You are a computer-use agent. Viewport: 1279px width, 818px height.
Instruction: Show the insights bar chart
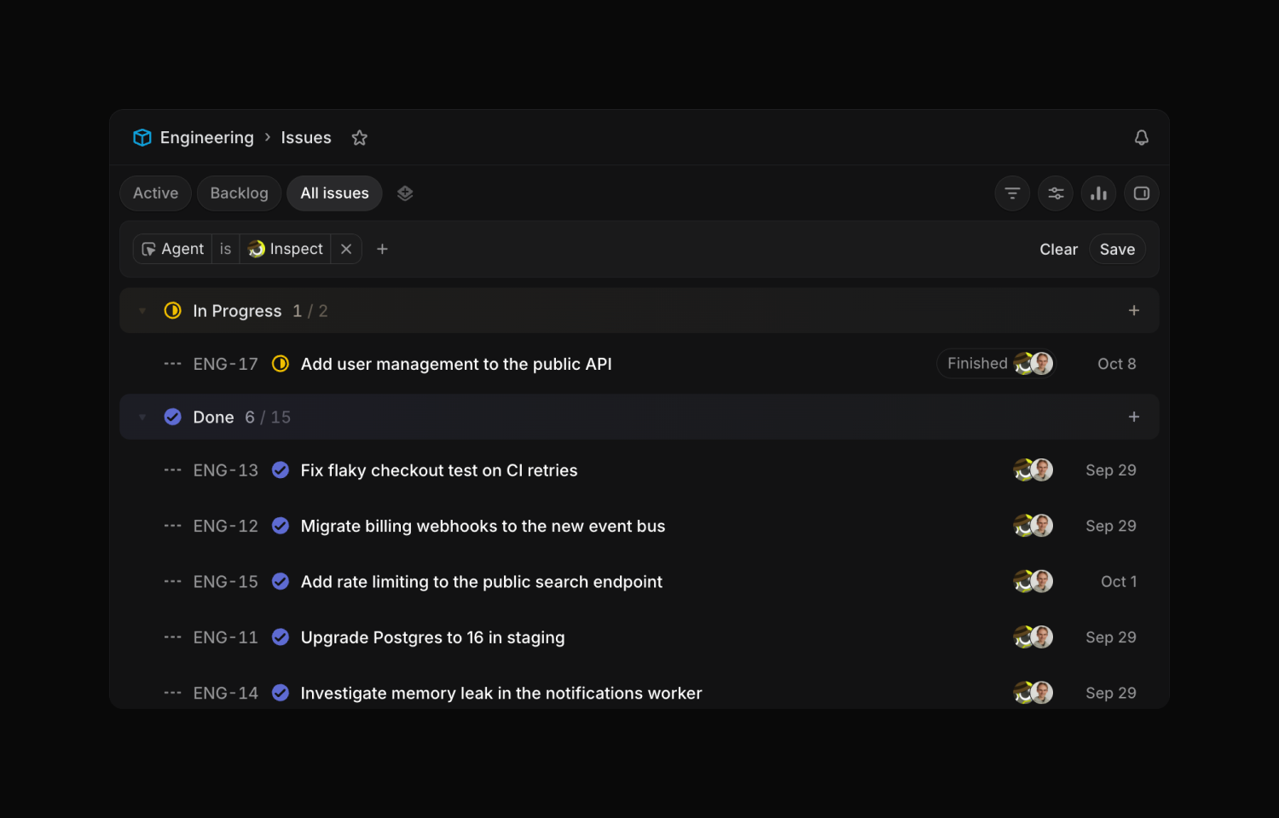(x=1098, y=193)
